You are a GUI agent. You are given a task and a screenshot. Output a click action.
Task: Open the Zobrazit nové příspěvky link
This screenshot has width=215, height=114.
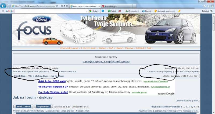coord(160,72)
